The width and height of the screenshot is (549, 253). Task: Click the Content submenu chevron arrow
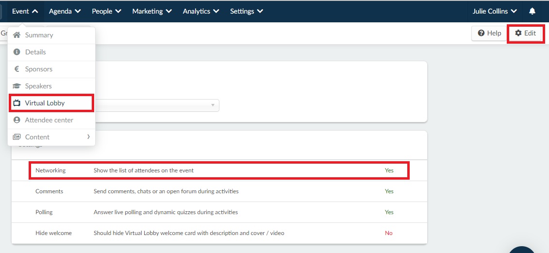coord(88,136)
